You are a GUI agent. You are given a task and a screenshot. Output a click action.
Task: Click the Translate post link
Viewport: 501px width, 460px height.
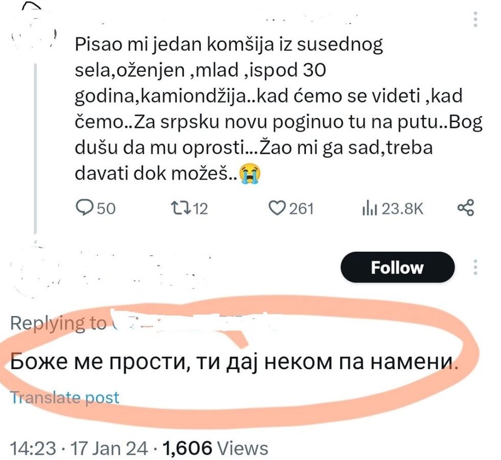click(65, 397)
